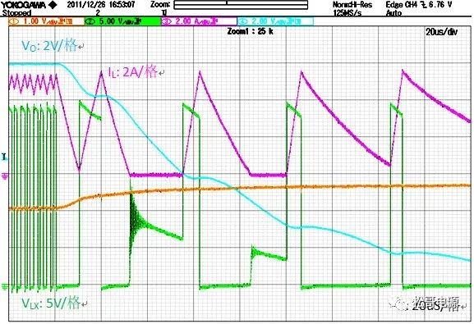Click the Edge CH4 6.76 V trigger readout

point(419,5)
